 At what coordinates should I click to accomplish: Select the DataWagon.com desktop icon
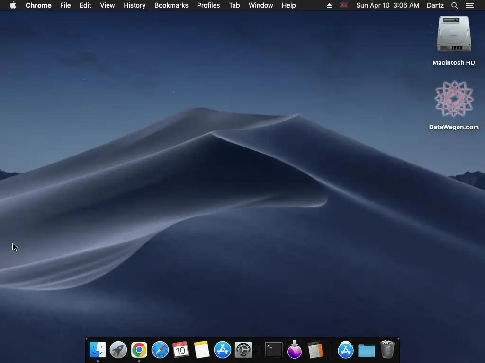click(454, 99)
